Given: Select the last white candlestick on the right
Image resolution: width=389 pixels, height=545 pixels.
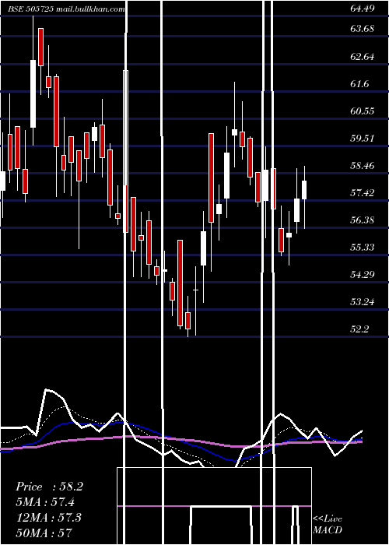Looking at the screenshot, I should (304, 190).
